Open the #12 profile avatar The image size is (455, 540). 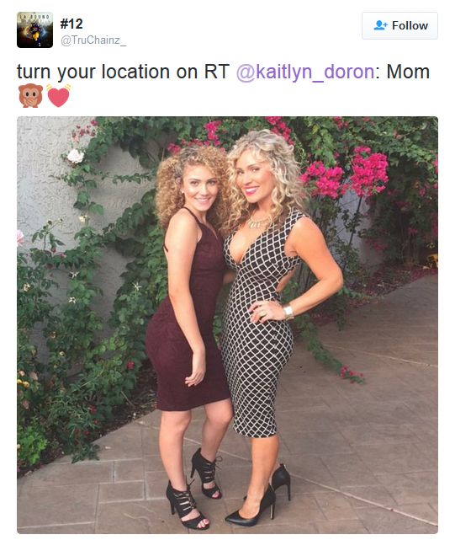pos(34,30)
